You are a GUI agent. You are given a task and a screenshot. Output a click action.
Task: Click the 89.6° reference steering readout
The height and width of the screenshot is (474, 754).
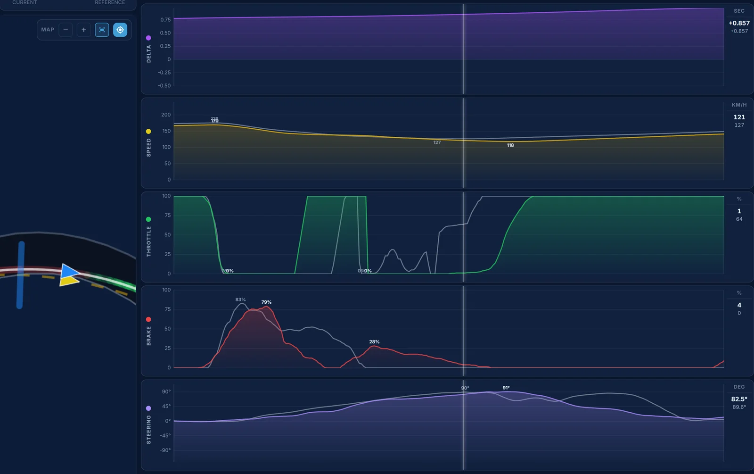coord(739,407)
